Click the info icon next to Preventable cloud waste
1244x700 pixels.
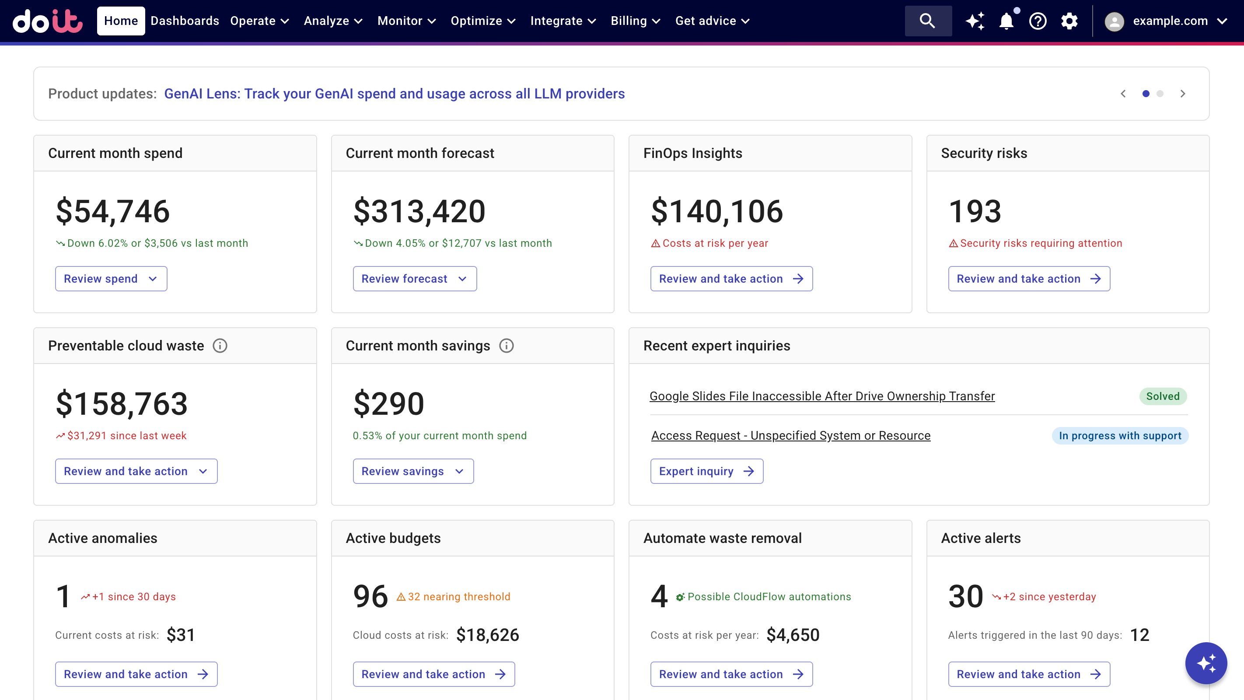[220, 346]
